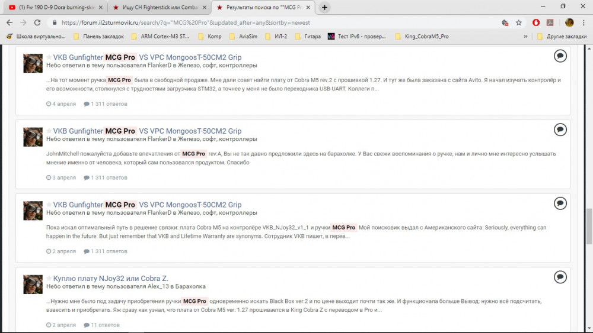Image resolution: width=593 pixels, height=333 pixels.
Task: Switch to Fw 190 D-9 Dora YouTube tab
Action: click(x=56, y=7)
